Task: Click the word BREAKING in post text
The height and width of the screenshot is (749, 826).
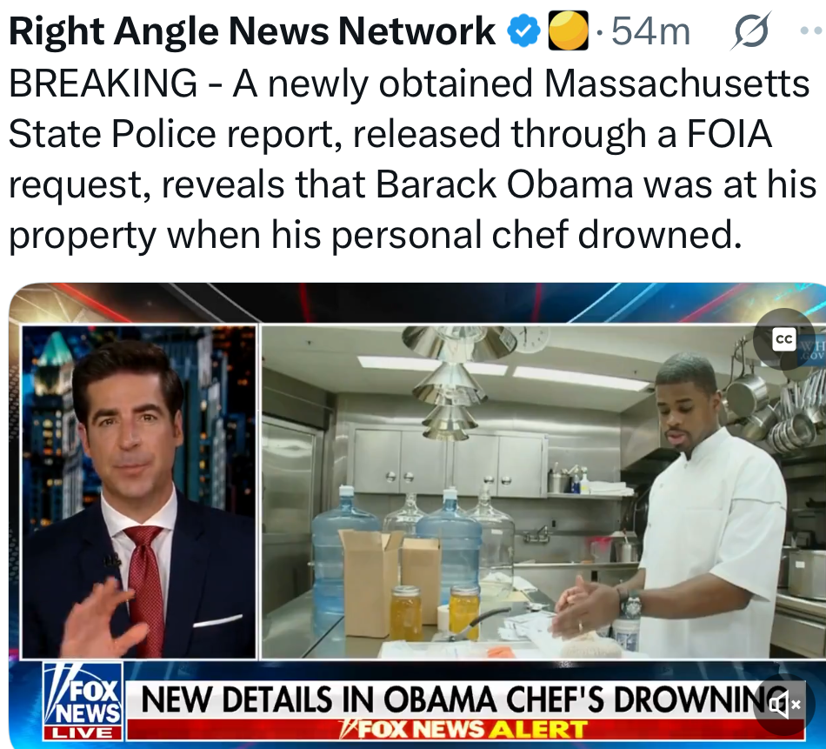Action: 103,84
